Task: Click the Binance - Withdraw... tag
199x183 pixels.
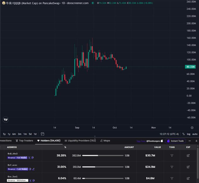Action: (x=18, y=180)
